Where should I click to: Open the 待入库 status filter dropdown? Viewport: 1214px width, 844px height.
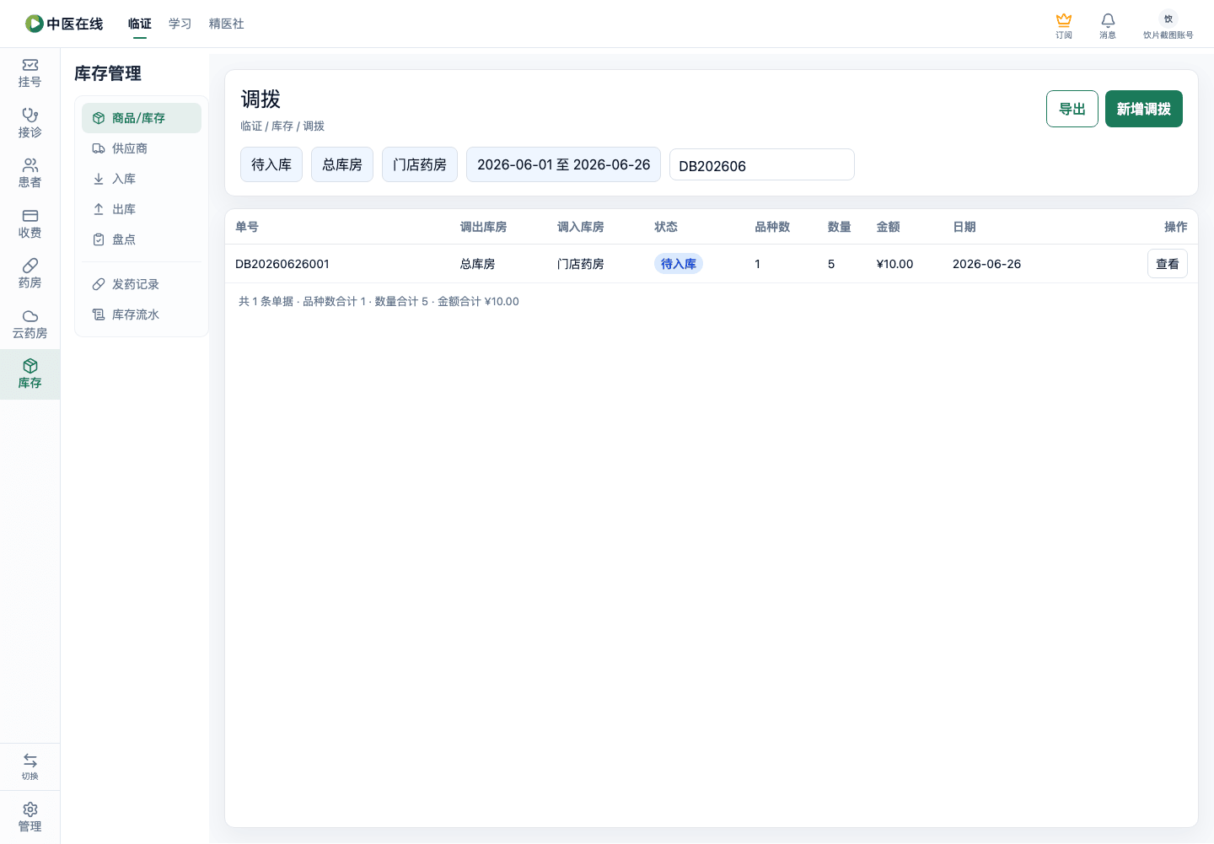pyautogui.click(x=271, y=164)
